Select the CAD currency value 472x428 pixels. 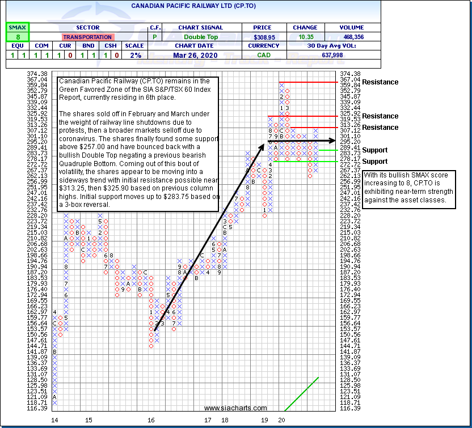[264, 55]
